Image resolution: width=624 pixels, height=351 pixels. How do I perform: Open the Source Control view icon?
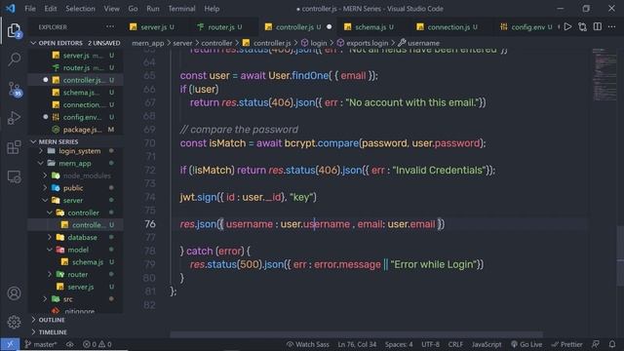[14, 89]
